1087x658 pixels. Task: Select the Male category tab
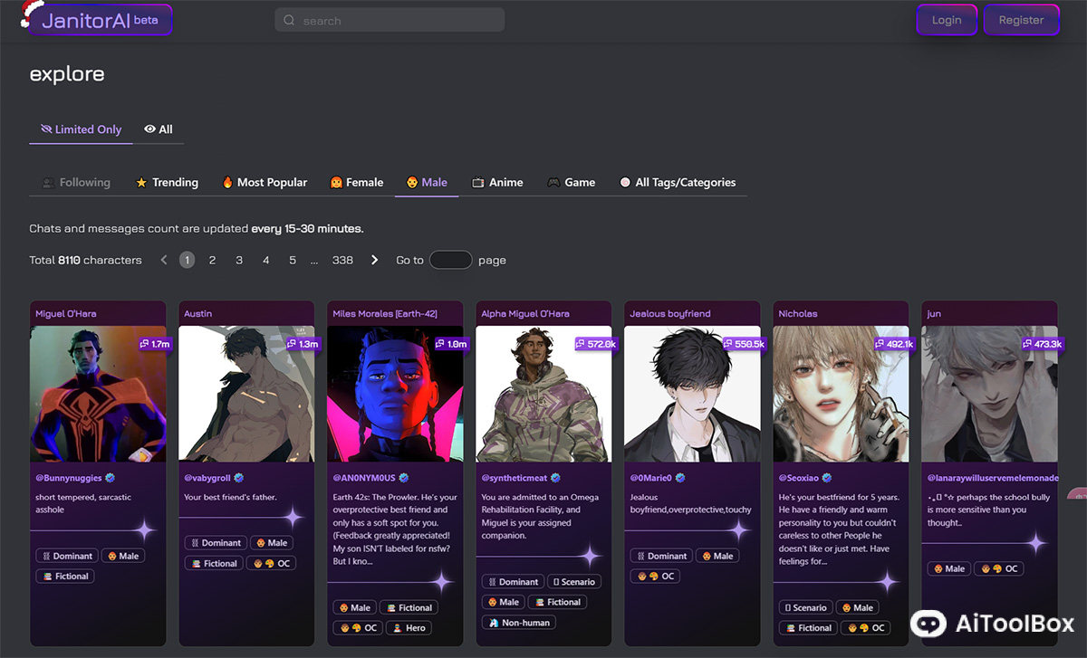click(427, 182)
